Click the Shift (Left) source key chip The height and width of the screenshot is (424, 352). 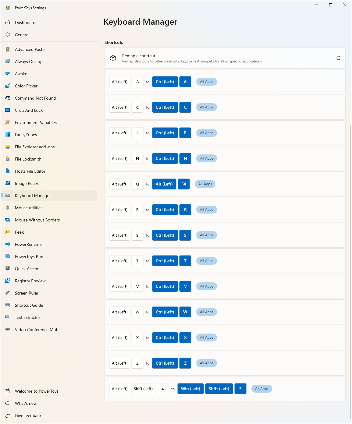coord(143,389)
